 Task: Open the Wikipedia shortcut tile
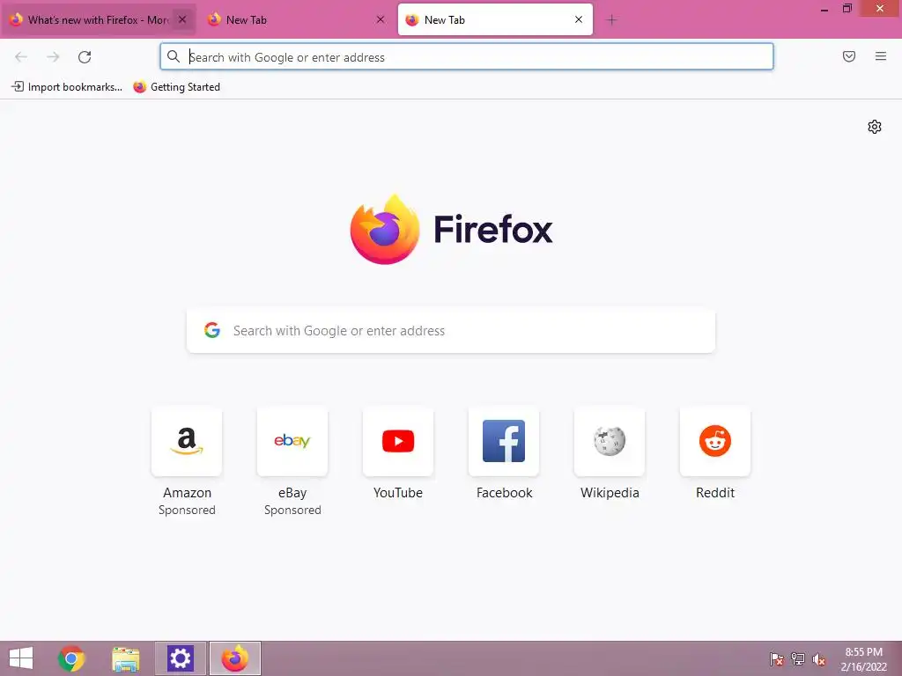coord(610,441)
